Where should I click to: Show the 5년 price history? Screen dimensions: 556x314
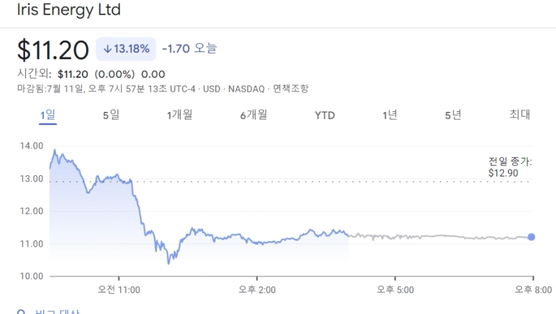[453, 115]
